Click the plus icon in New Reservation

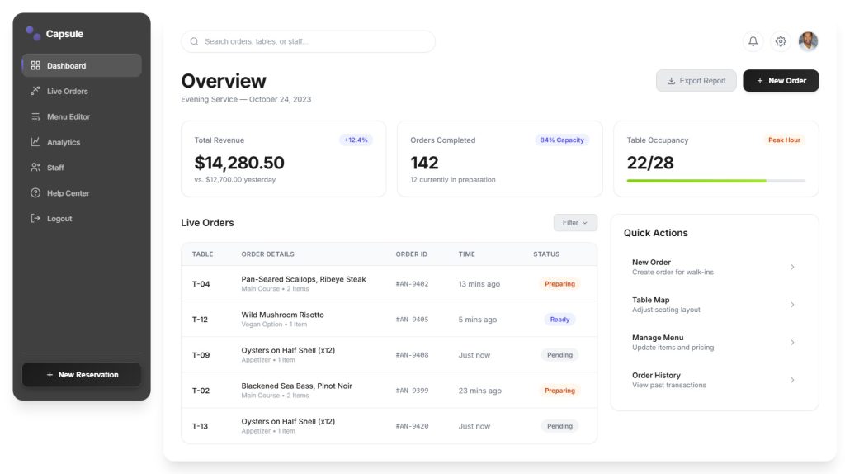point(50,375)
